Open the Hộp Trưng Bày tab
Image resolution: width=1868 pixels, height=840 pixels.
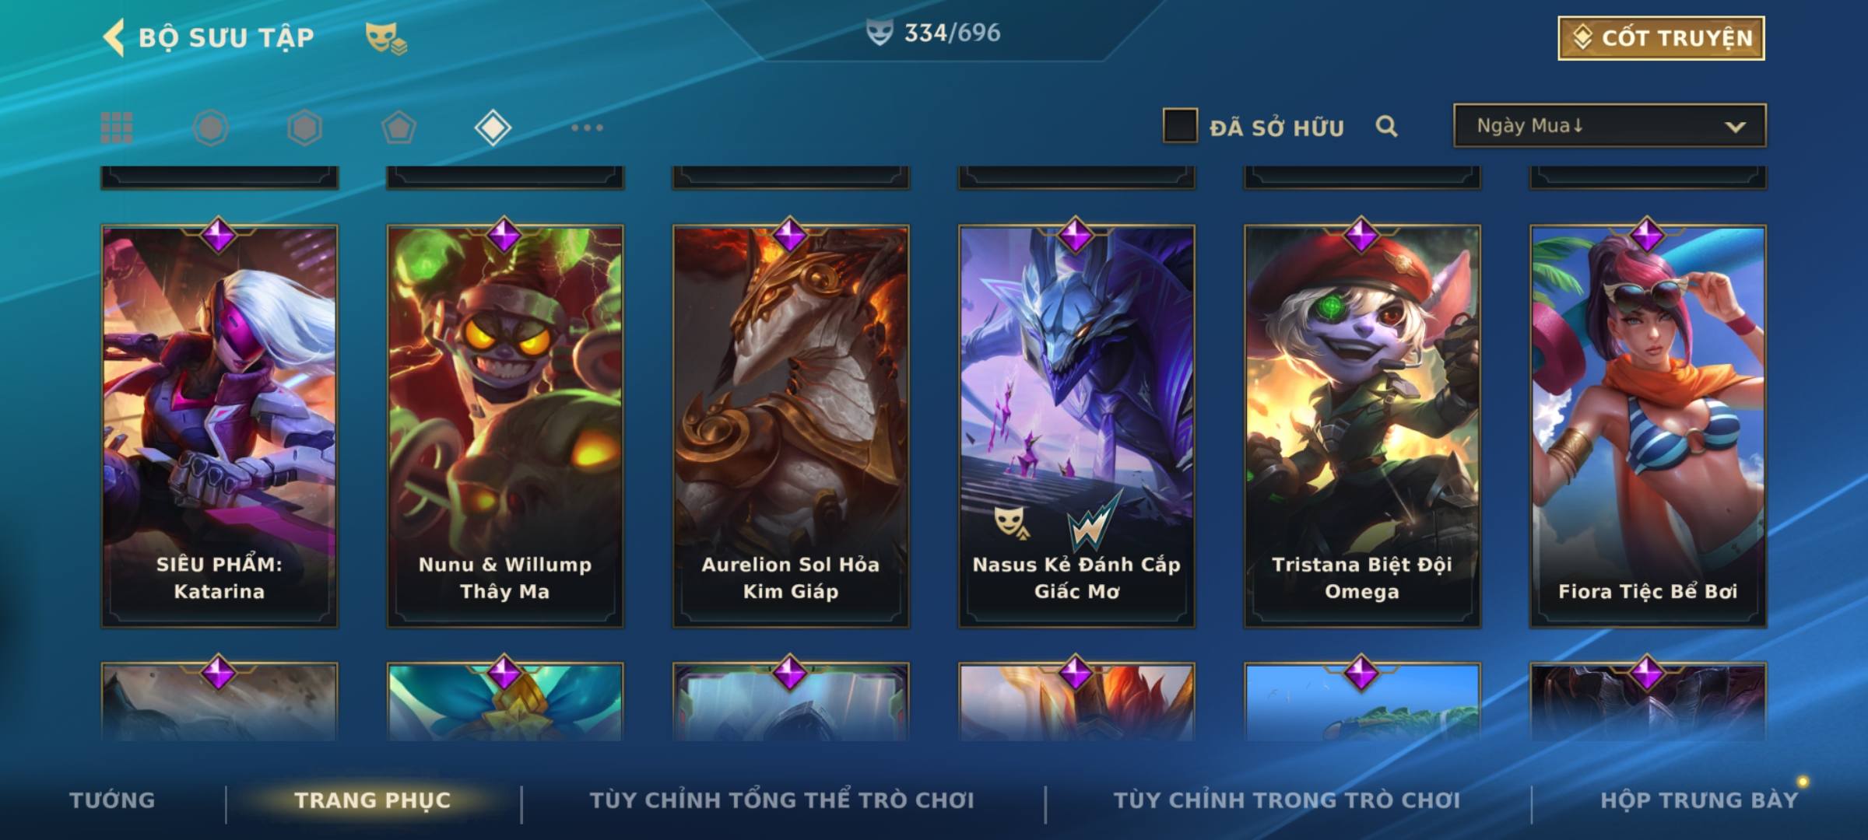(x=1699, y=800)
